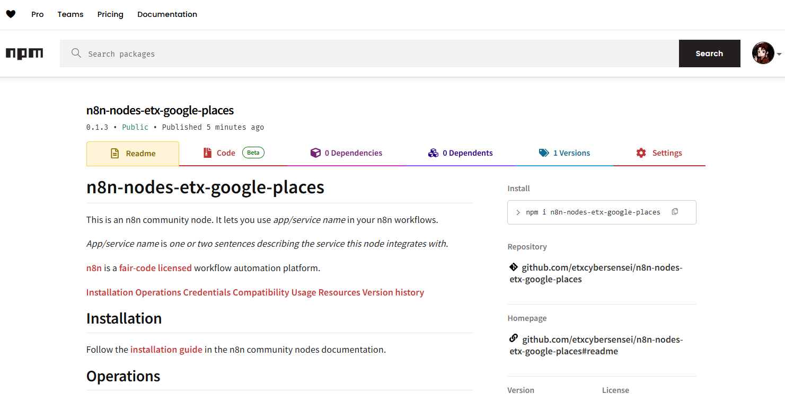Jump to Usage section link
The height and width of the screenshot is (394, 785).
click(304, 292)
